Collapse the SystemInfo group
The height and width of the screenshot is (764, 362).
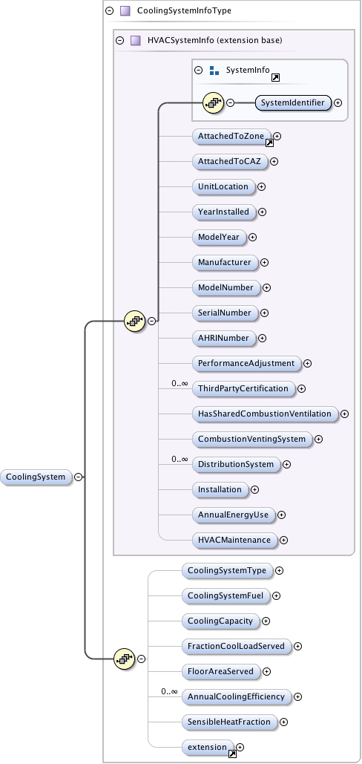tap(199, 70)
